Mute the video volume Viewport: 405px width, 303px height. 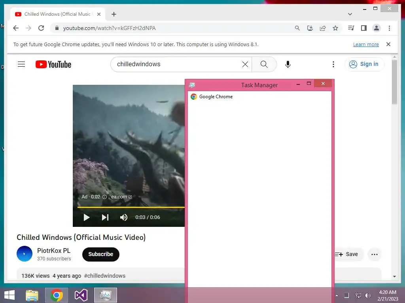click(124, 217)
